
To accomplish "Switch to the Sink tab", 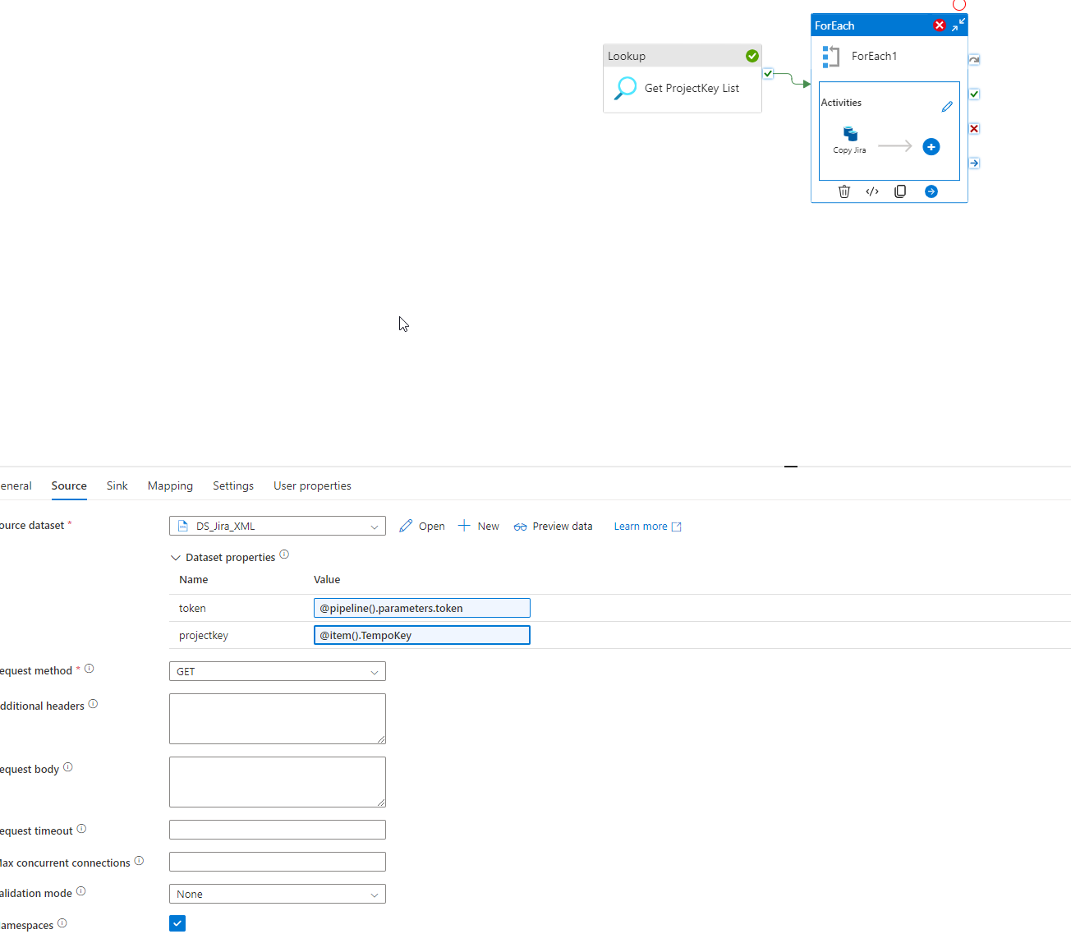I will (x=117, y=485).
